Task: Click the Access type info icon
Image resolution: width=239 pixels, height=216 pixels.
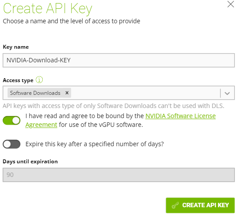Action: coord(39,79)
